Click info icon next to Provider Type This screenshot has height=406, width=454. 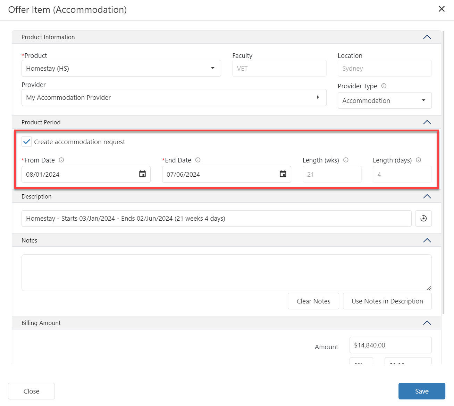pos(384,86)
